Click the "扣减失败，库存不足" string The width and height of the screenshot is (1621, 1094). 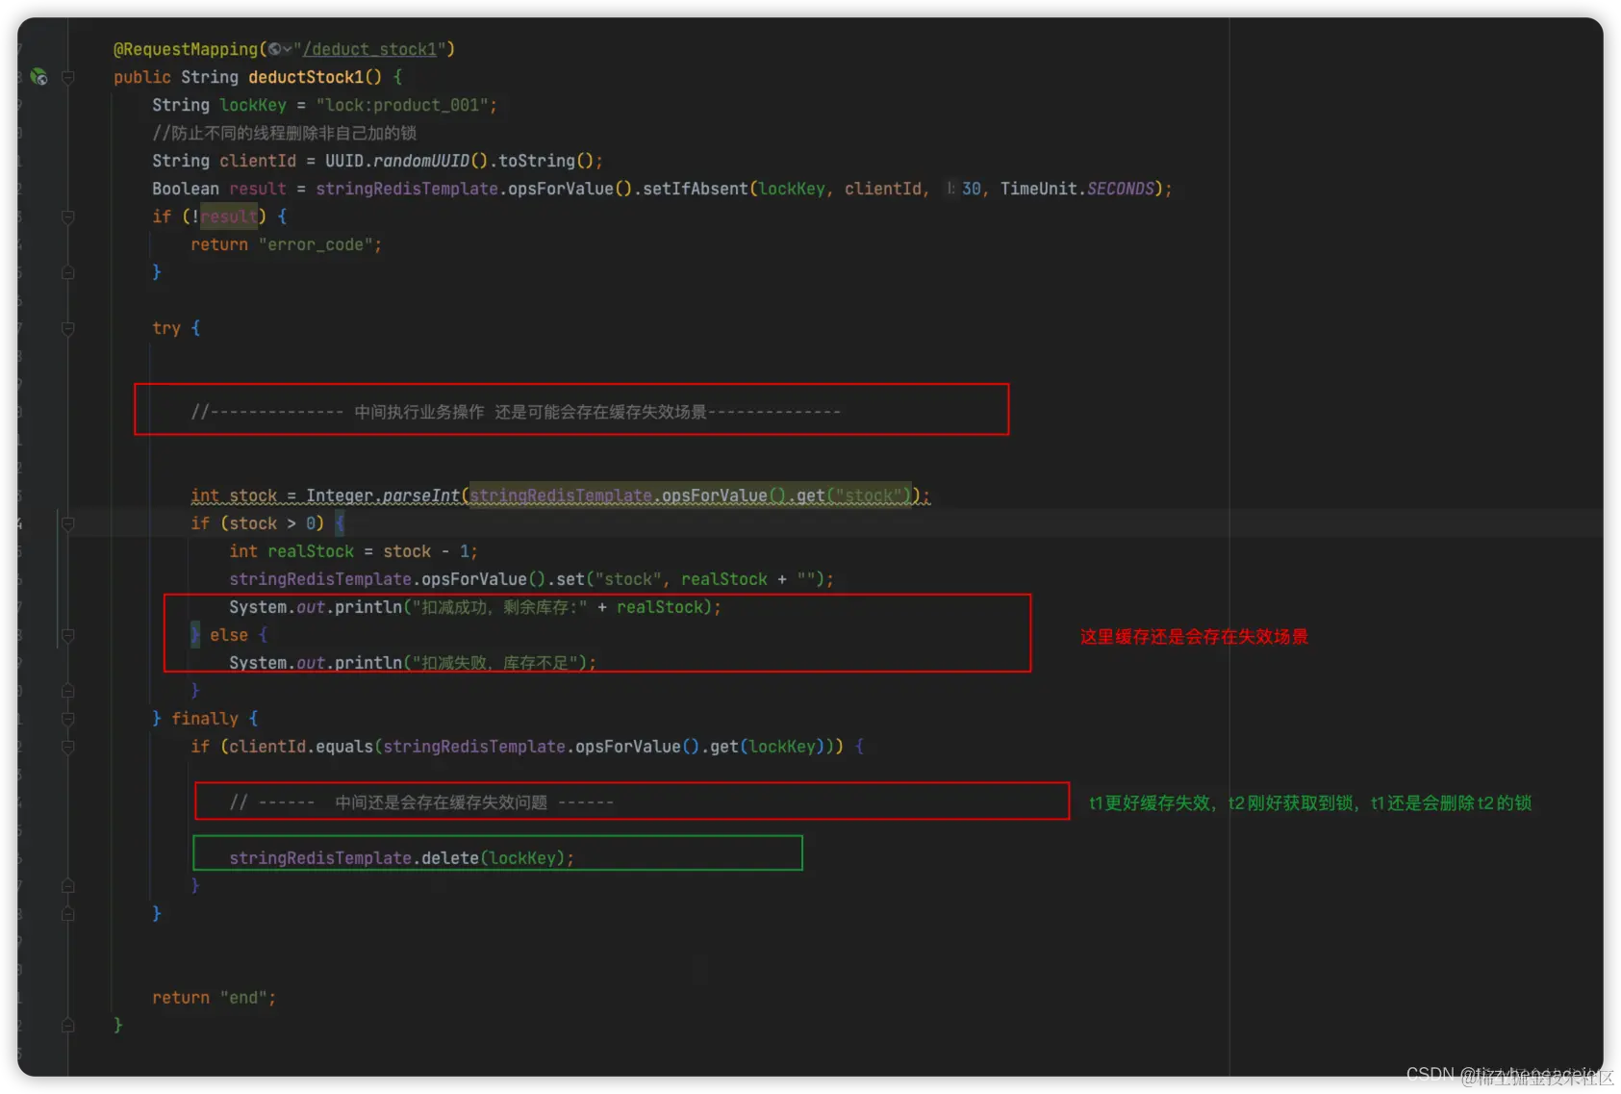(499, 663)
